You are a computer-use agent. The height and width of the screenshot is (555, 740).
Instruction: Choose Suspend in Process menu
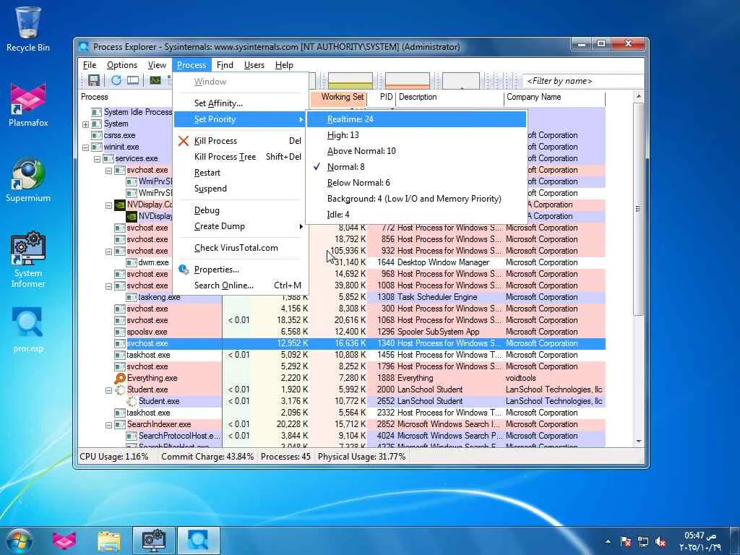(x=240, y=189)
